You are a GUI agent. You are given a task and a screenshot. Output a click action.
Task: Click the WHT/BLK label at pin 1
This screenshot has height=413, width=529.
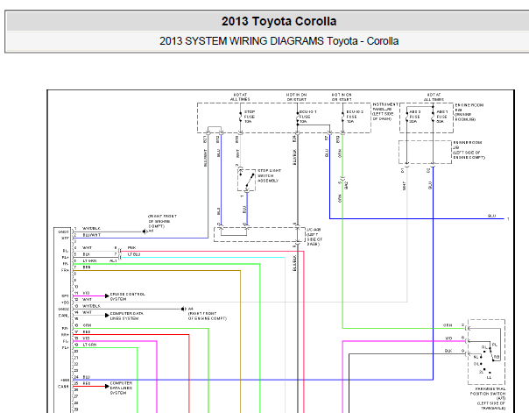tap(91, 229)
